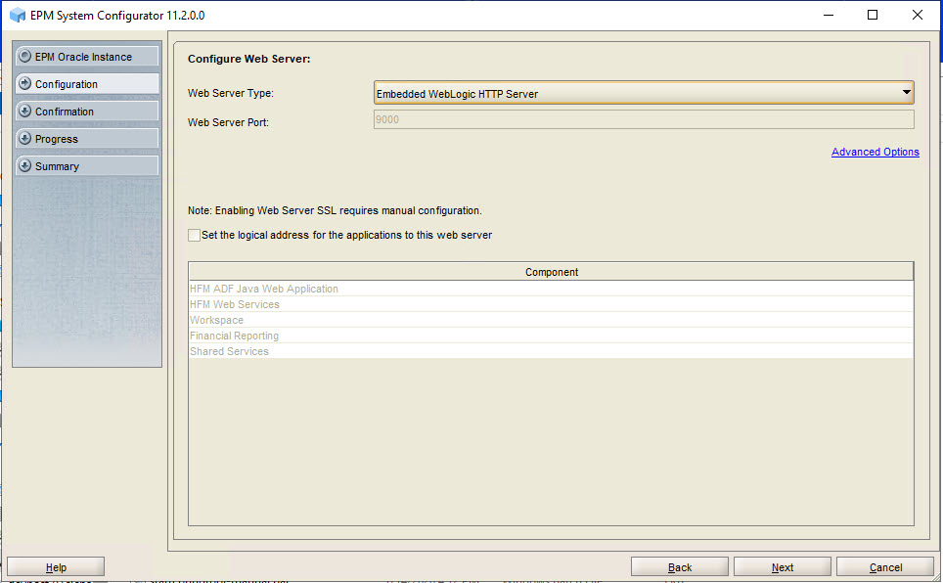The width and height of the screenshot is (943, 583).
Task: Click the EPM Oracle Instance step icon
Action: click(24, 56)
